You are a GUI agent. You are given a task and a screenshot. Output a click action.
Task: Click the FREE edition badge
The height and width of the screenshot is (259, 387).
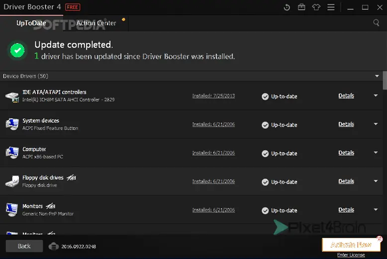point(73,7)
